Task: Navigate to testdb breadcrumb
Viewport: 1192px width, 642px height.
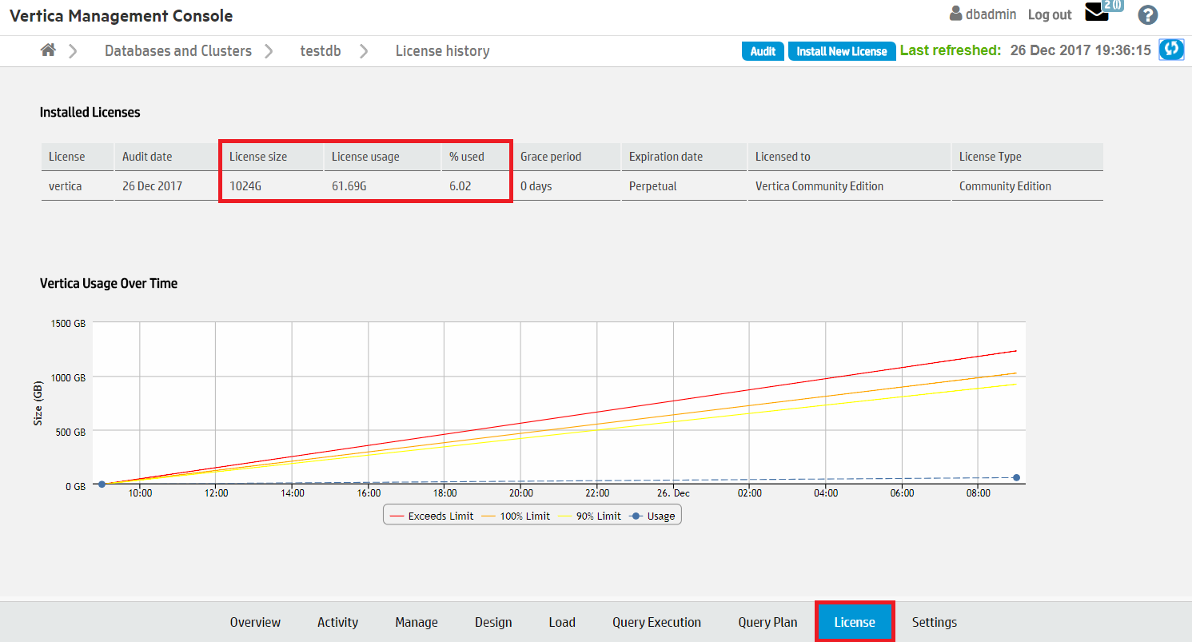Action: tap(320, 51)
